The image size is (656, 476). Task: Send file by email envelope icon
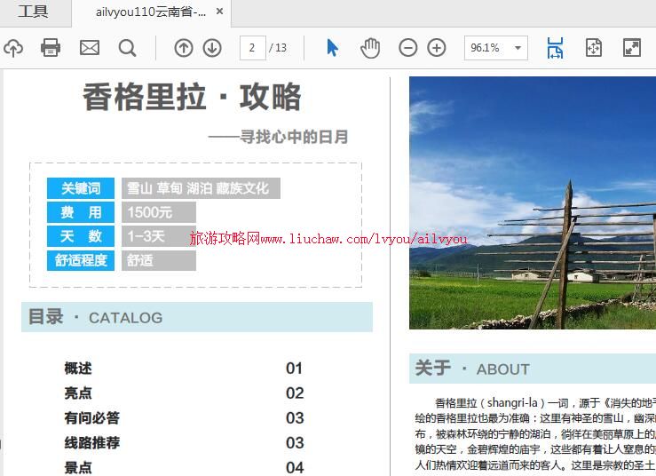(90, 48)
